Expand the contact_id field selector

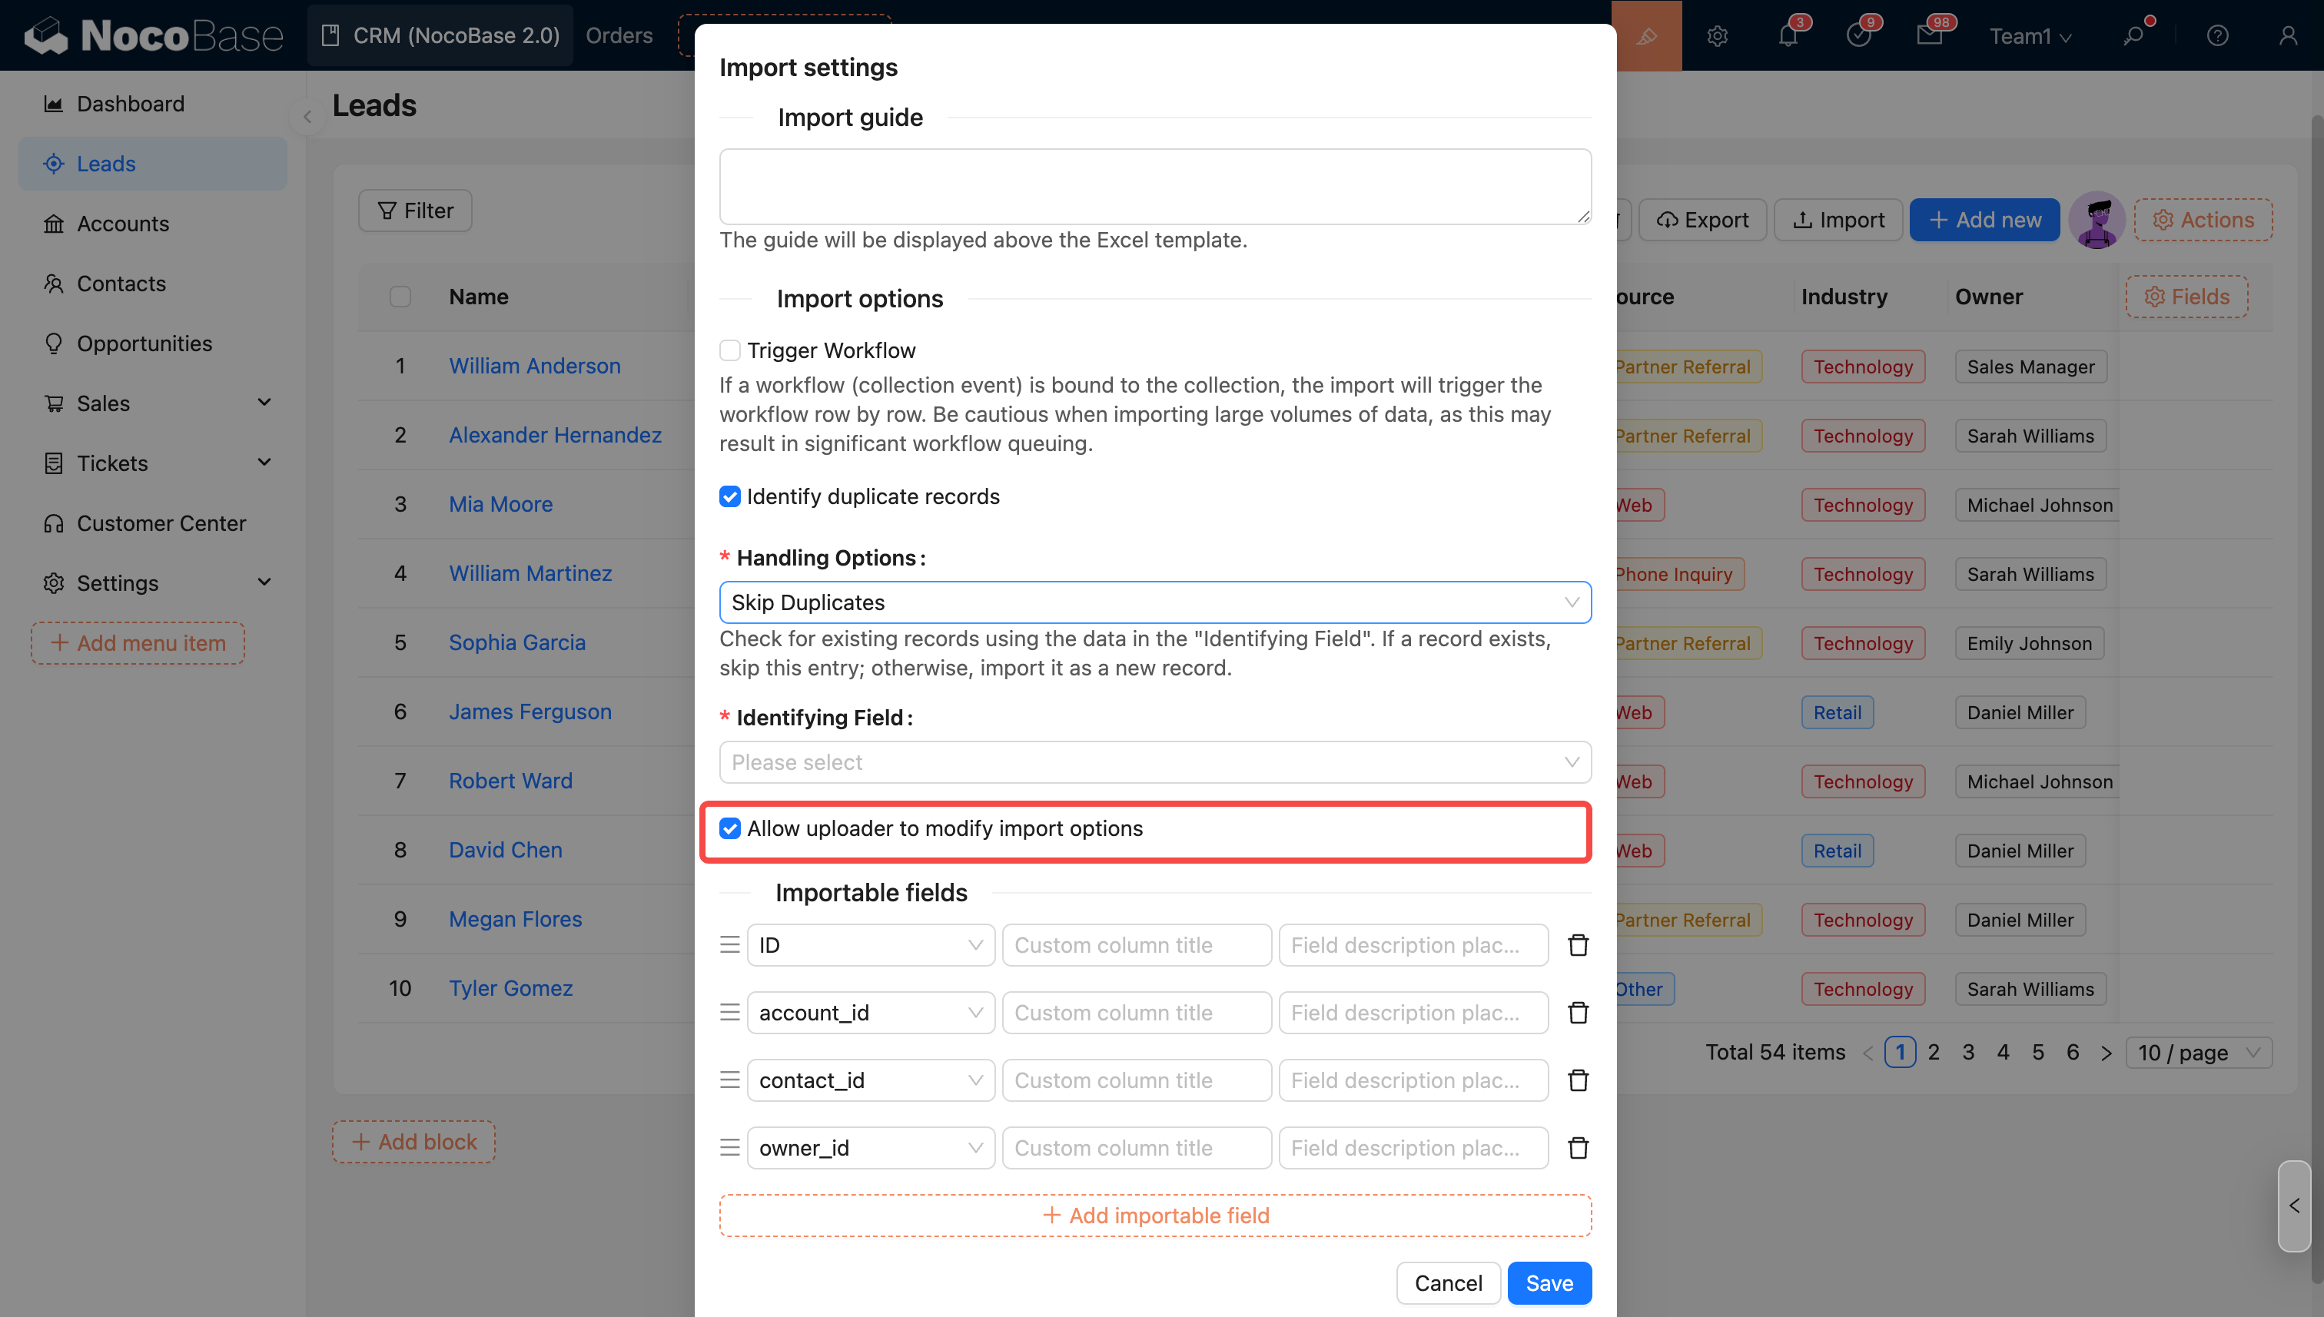(870, 1080)
